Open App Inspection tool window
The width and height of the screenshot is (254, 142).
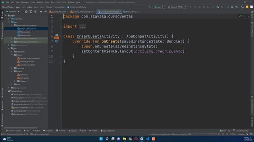[108, 131]
